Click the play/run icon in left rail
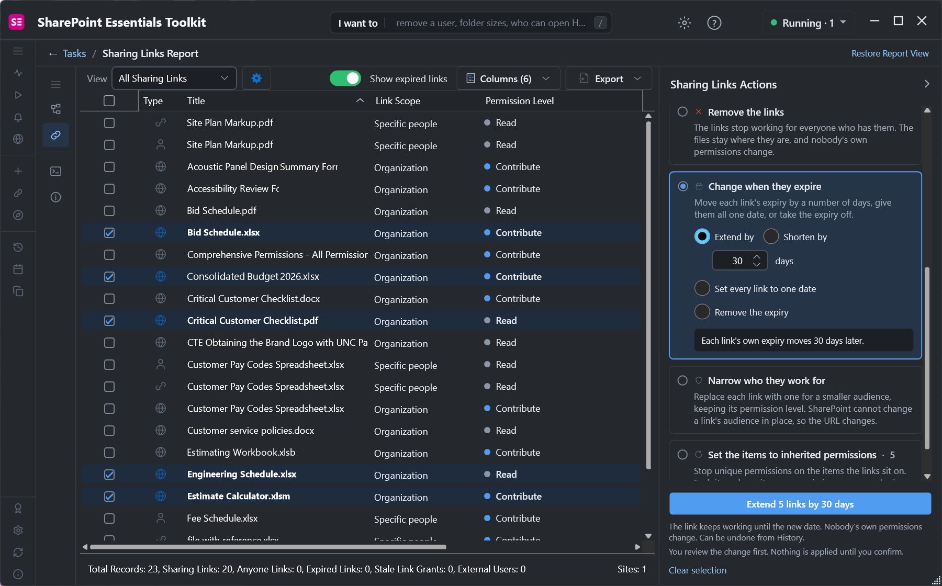 (x=18, y=95)
